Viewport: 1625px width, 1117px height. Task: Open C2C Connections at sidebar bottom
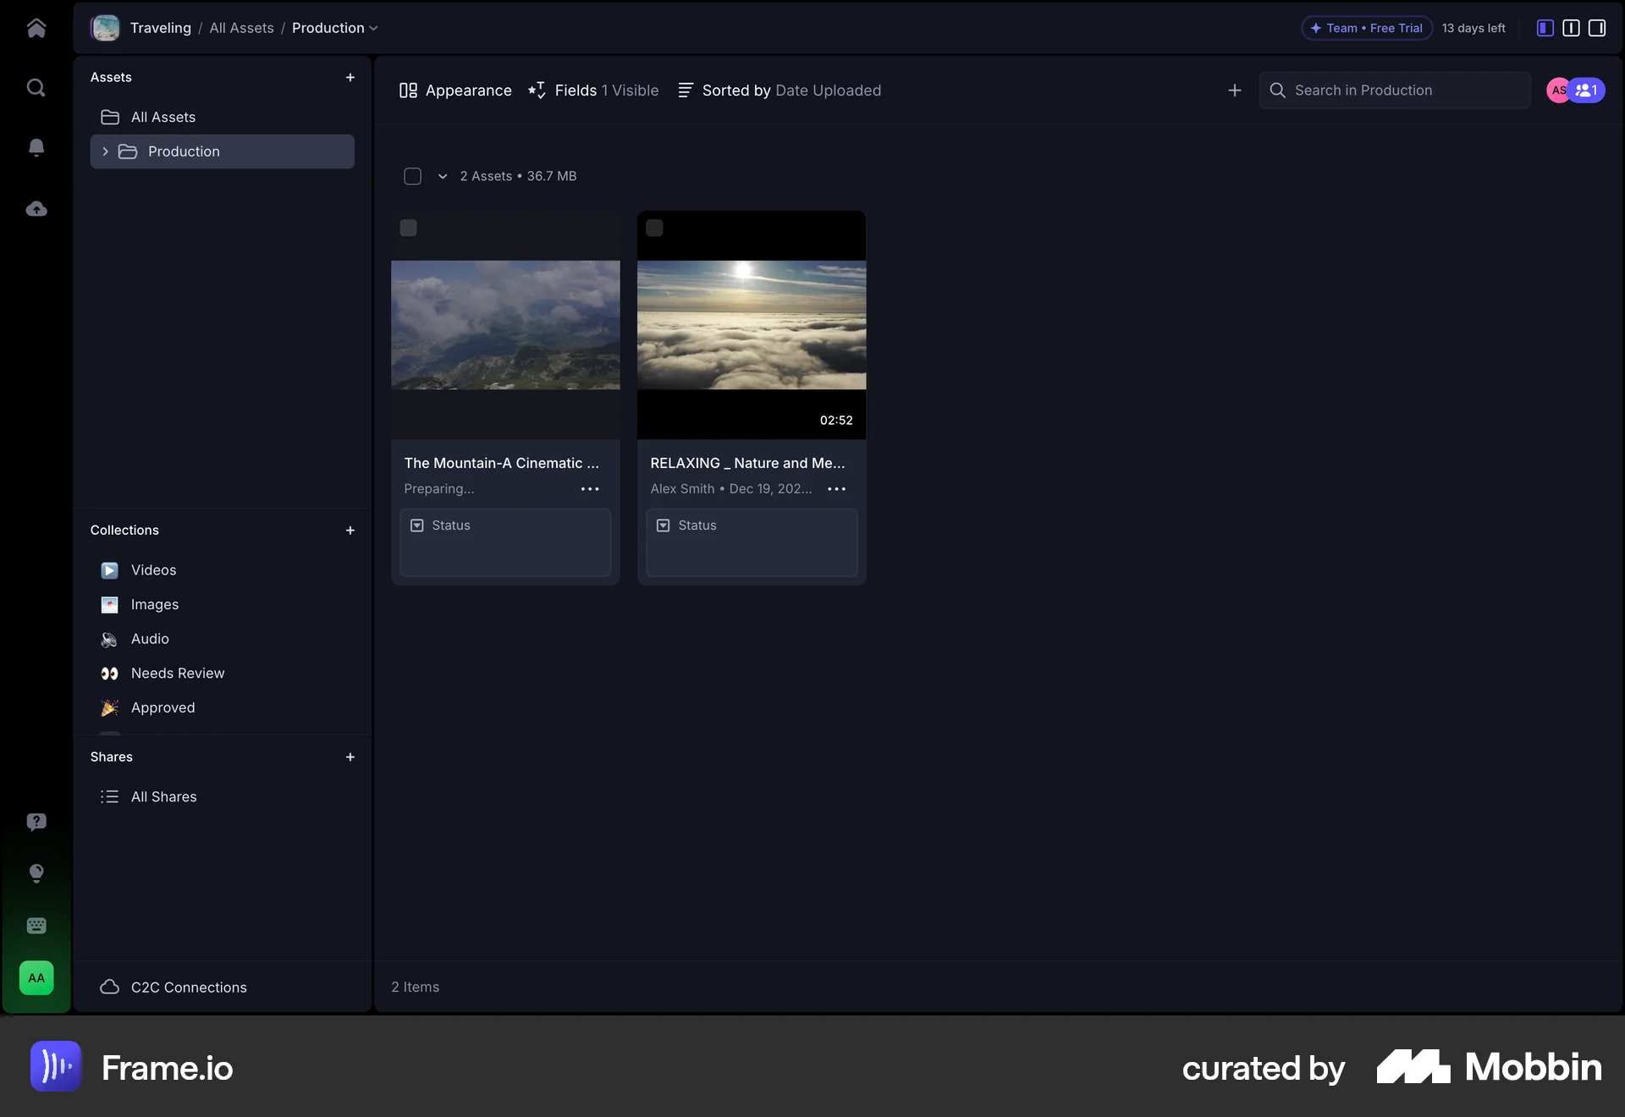click(x=188, y=987)
